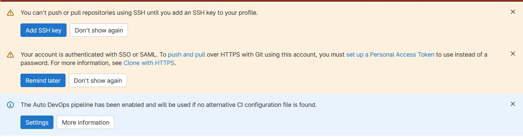
Task: Open Auto DevOps Settings
Action: [x=37, y=122]
